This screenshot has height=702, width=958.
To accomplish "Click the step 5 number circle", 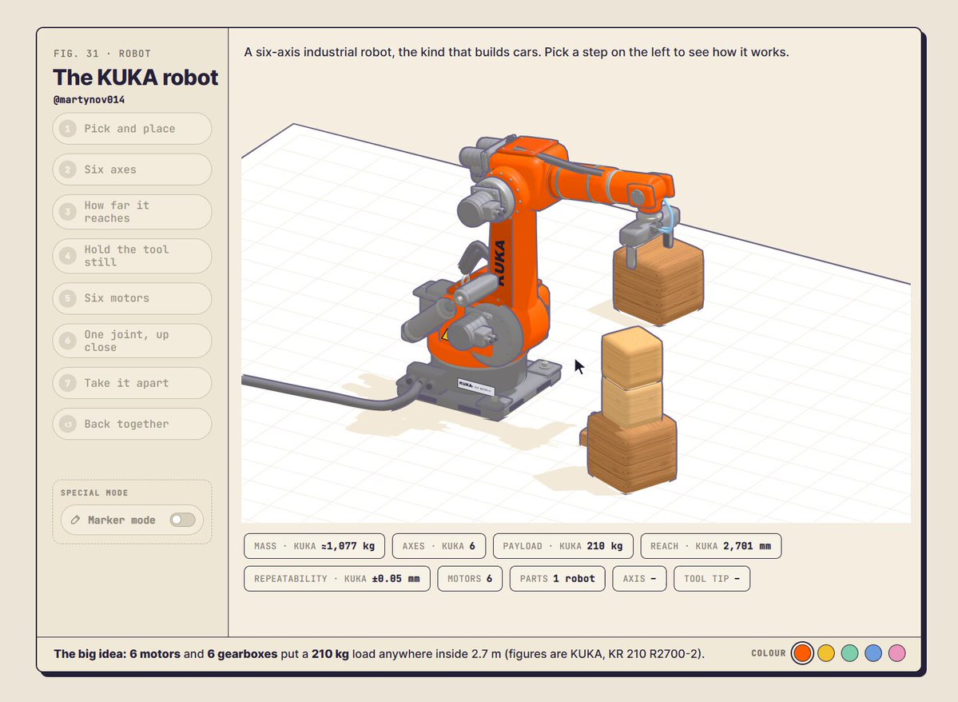I will pyautogui.click(x=68, y=297).
